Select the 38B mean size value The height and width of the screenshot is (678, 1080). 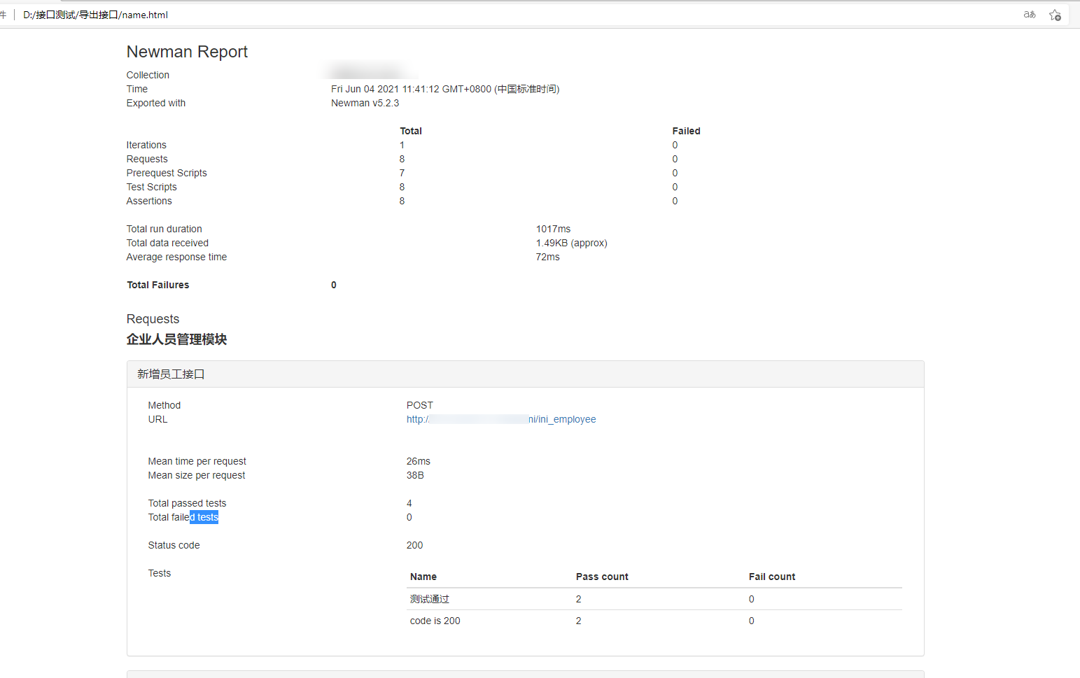click(415, 475)
